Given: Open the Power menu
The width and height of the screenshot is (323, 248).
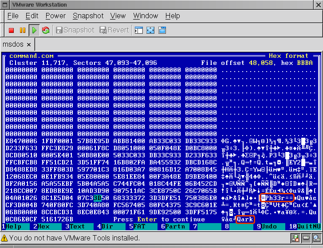Looking at the screenshot, I should (55, 16).
